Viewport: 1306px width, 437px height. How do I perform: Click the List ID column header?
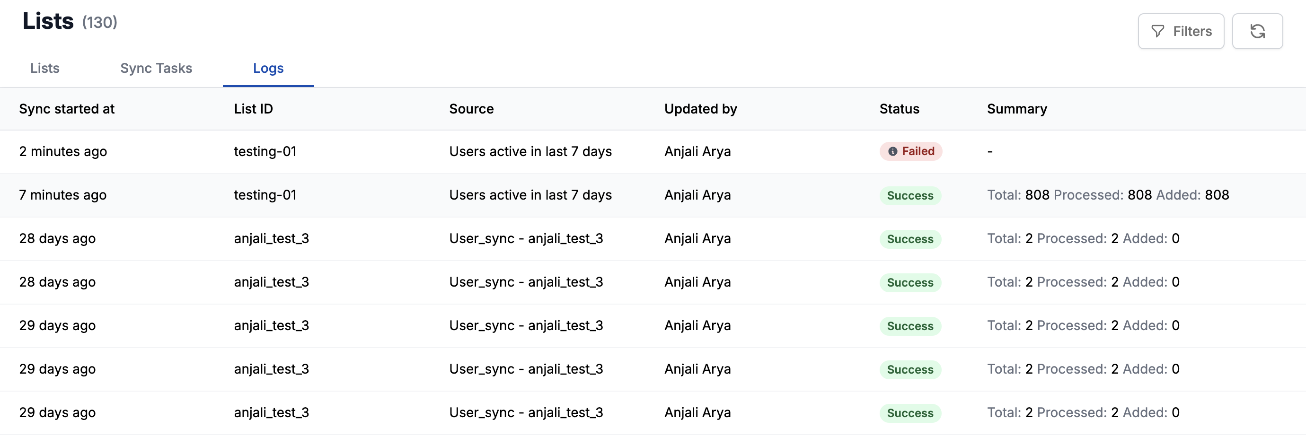[253, 109]
